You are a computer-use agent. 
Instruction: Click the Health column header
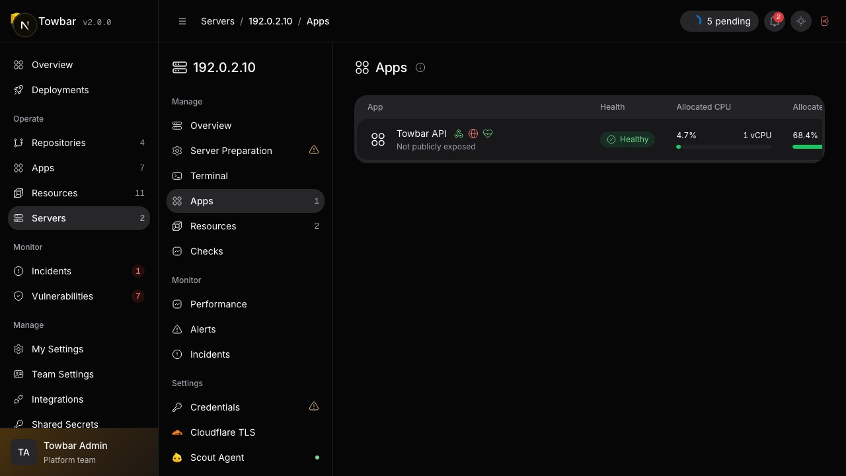tap(612, 107)
